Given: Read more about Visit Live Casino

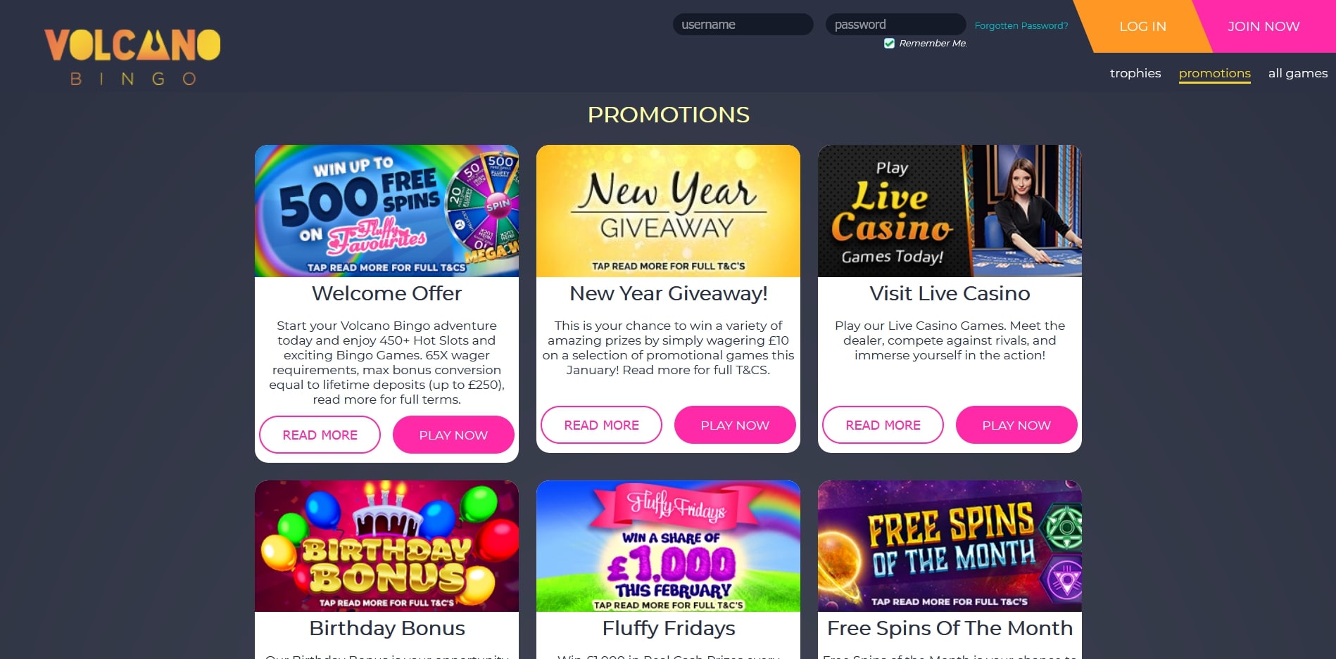Looking at the screenshot, I should click(x=883, y=425).
